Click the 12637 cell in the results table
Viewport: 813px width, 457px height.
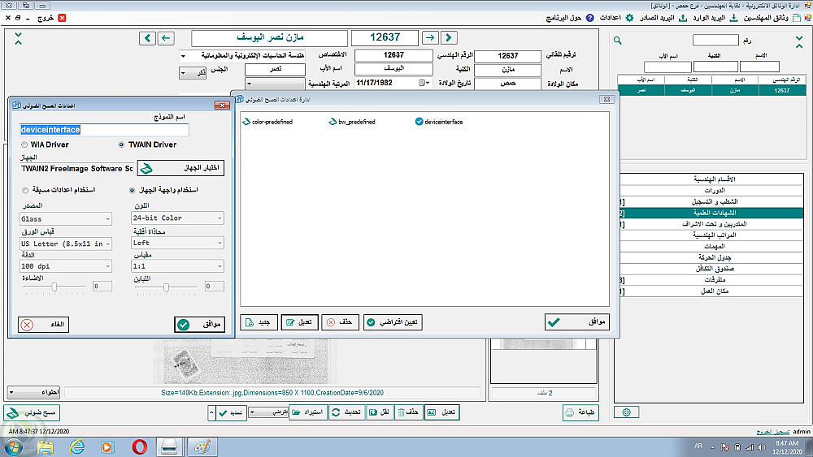[782, 91]
